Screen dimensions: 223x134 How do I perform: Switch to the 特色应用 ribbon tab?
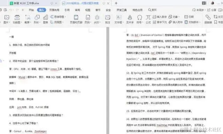(x=137, y=10)
